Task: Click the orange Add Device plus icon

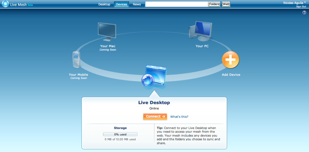Action: point(230,60)
